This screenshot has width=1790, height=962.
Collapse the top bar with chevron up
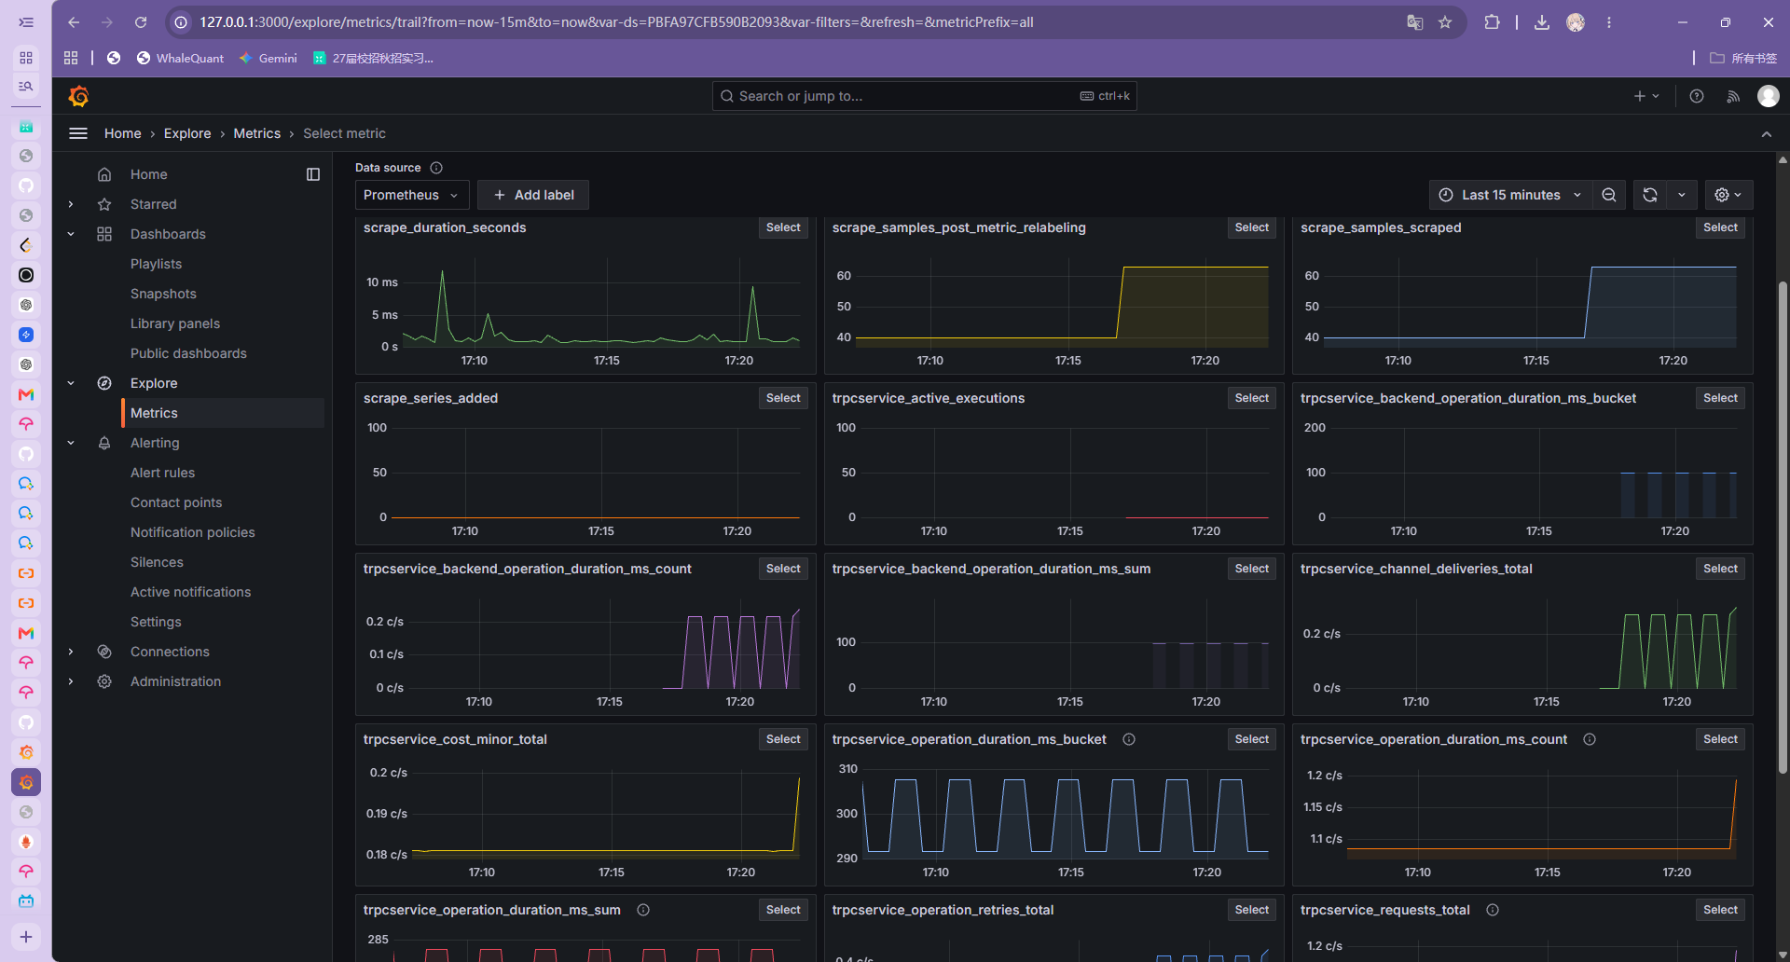(x=1767, y=134)
